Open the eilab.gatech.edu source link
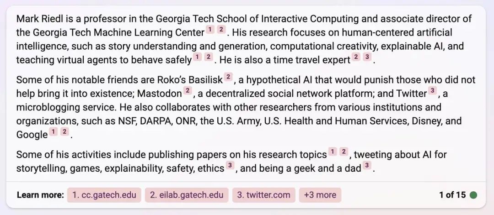 pyautogui.click(x=187, y=195)
